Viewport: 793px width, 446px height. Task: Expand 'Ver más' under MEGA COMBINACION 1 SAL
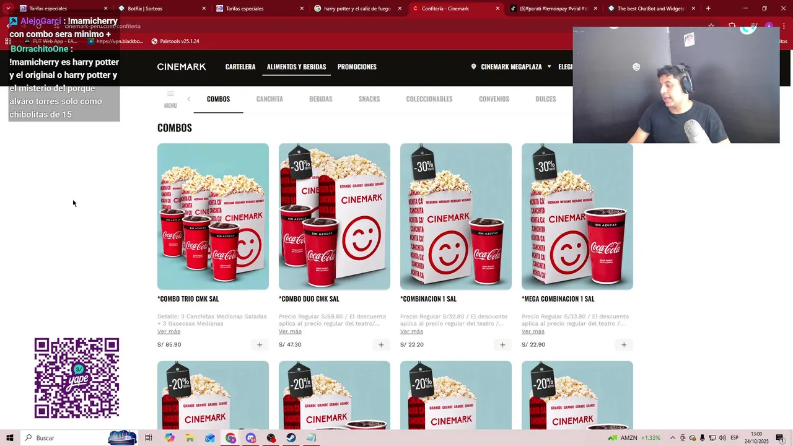click(x=533, y=331)
